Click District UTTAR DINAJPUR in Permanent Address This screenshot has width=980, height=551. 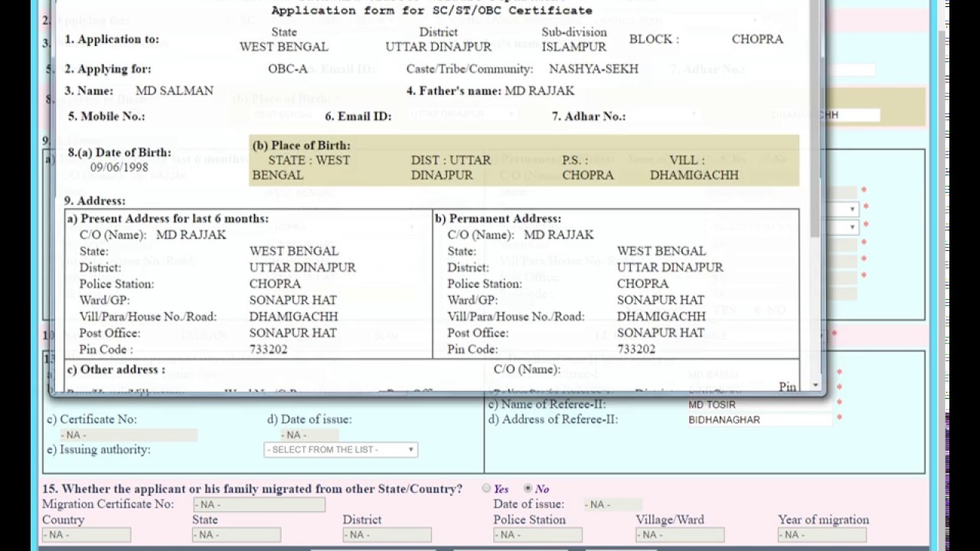tap(670, 268)
